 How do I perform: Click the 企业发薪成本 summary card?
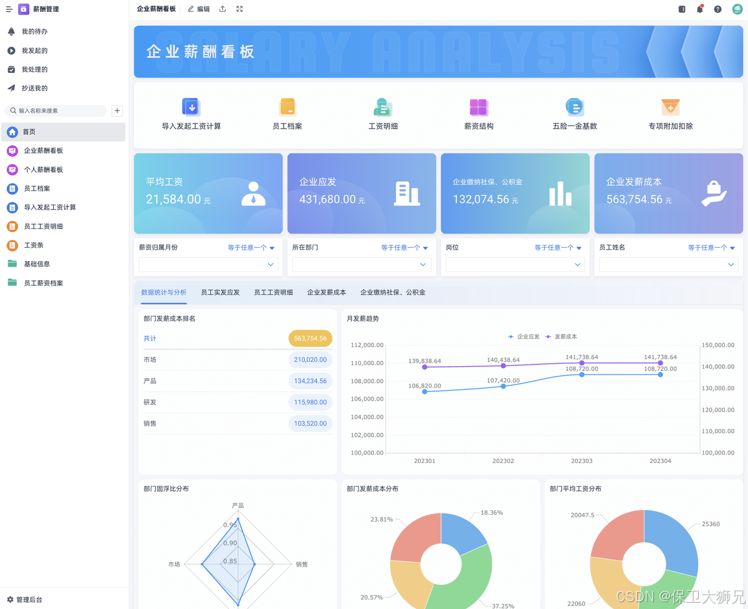[669, 193]
